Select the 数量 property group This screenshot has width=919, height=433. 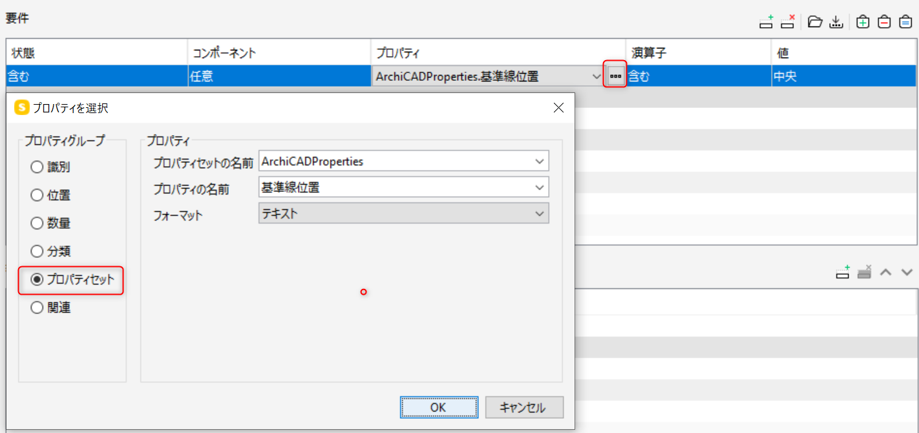[50, 223]
